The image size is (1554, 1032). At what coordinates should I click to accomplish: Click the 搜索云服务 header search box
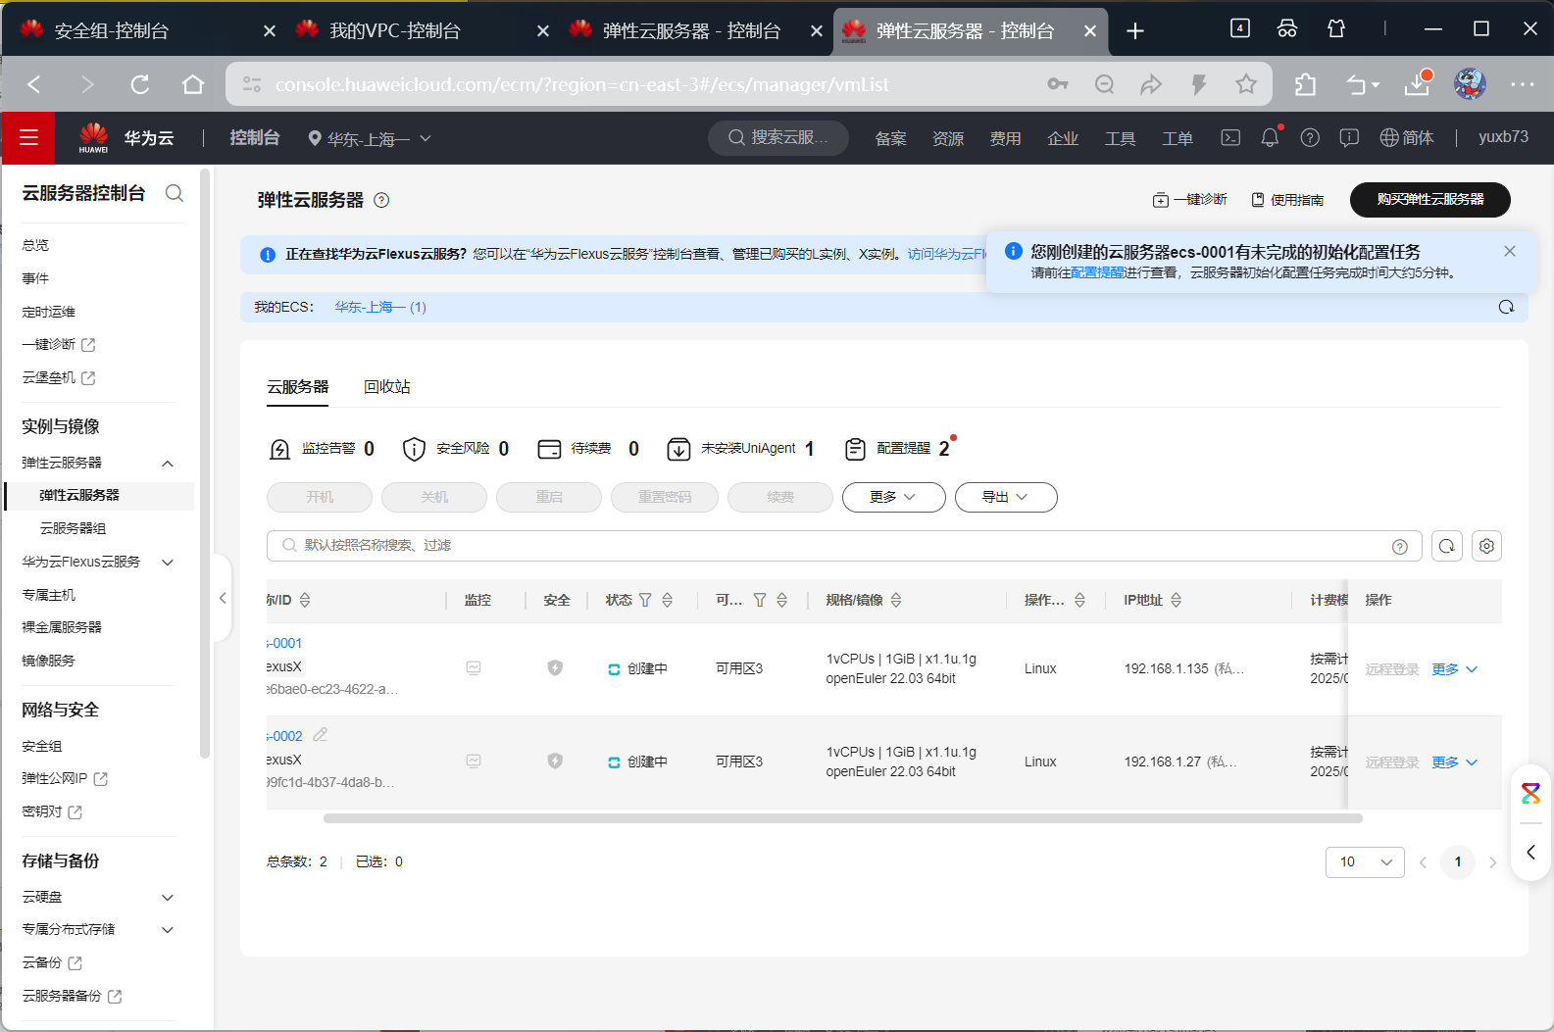coord(778,138)
